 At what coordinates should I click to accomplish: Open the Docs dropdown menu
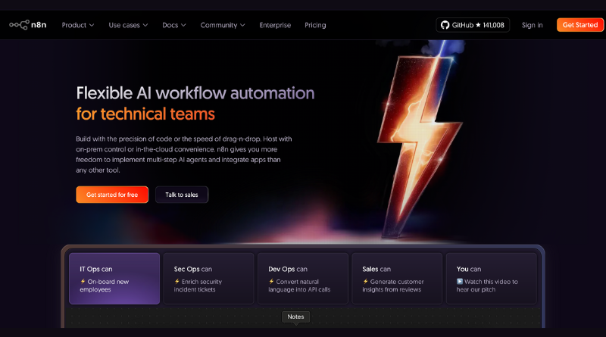[173, 25]
